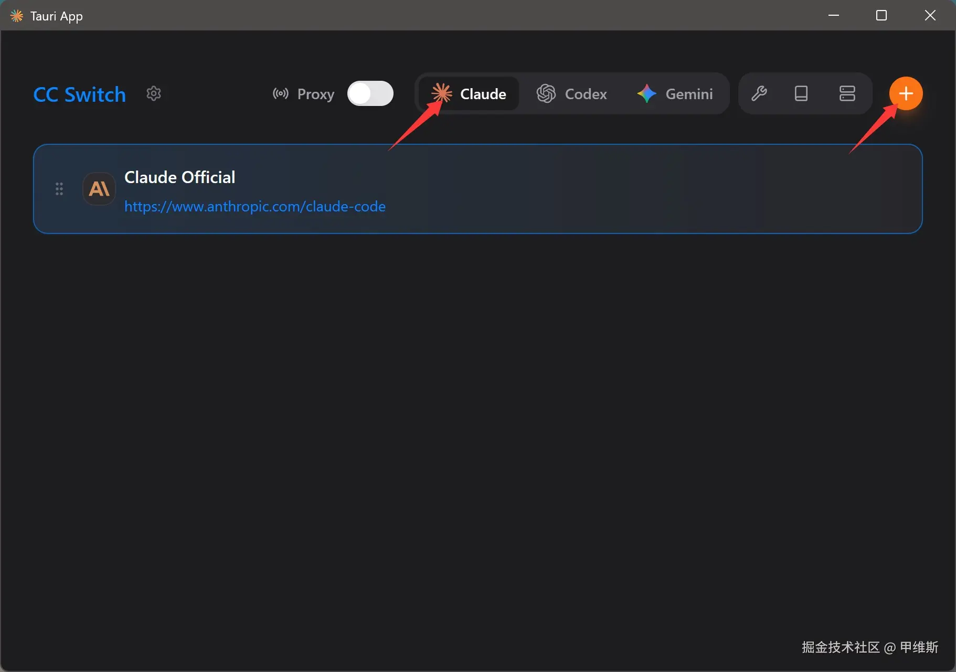Click the Anthropic logo on Claude Official card

pos(99,189)
